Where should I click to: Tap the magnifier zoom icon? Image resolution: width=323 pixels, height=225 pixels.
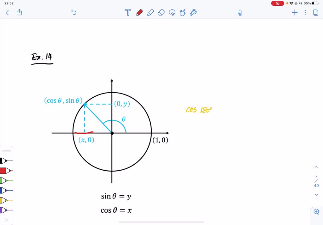pyautogui.click(x=316, y=212)
